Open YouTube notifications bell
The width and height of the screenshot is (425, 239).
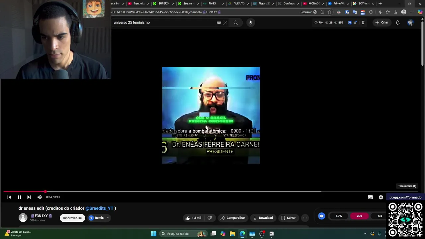[x=397, y=23]
